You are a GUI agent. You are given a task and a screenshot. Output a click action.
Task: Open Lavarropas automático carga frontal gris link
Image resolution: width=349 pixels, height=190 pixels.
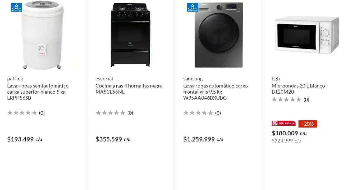tap(215, 92)
